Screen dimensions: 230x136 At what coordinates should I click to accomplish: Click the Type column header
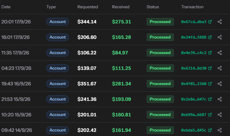pyautogui.click(x=51, y=7)
